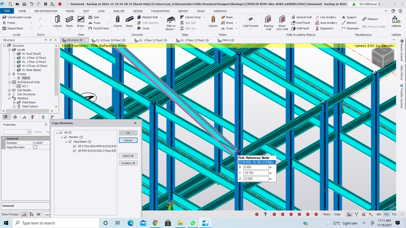Click the Measure tool
This screenshot has height=228, width=406.
[370, 19]
